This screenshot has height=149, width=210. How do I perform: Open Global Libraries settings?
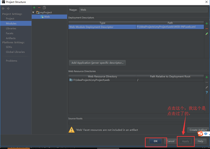15,52
